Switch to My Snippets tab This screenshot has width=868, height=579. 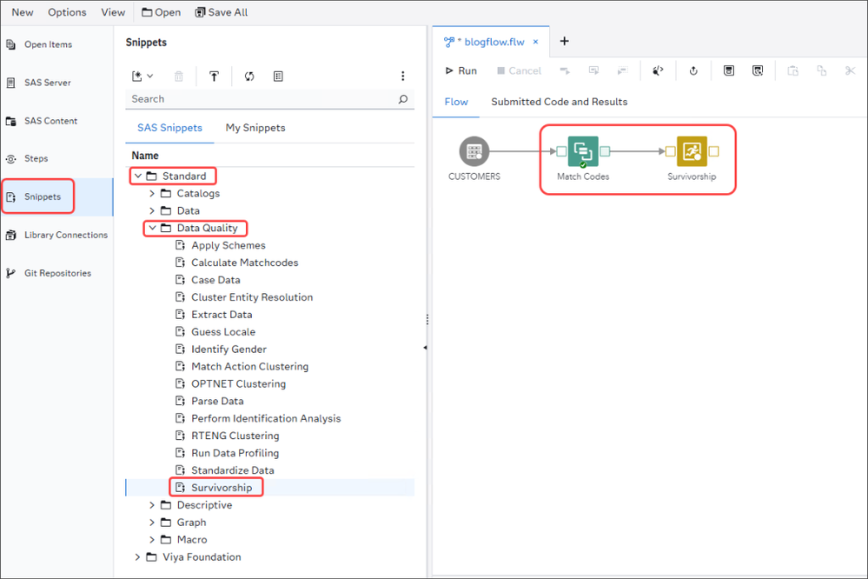point(255,128)
